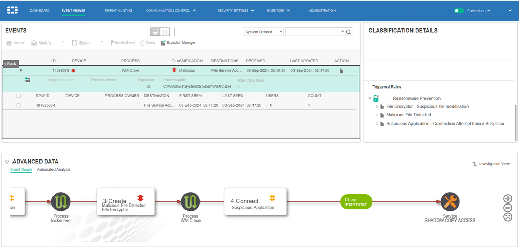
Task: Open the Exception Manager icon
Action: click(163, 43)
